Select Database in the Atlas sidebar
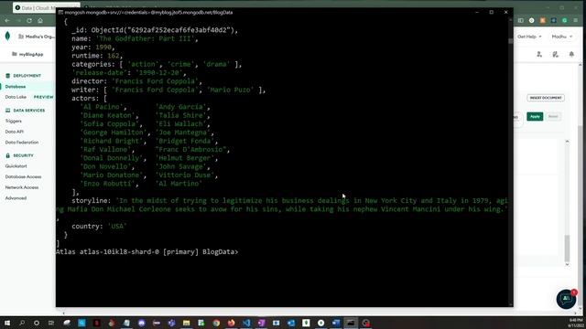 [16, 87]
